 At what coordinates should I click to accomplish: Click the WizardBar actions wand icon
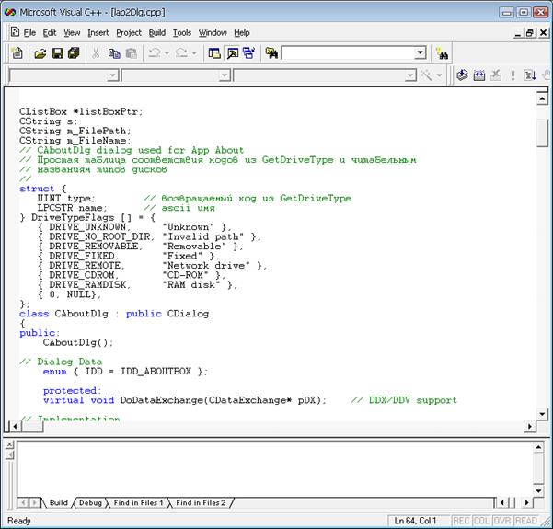pyautogui.click(x=426, y=75)
